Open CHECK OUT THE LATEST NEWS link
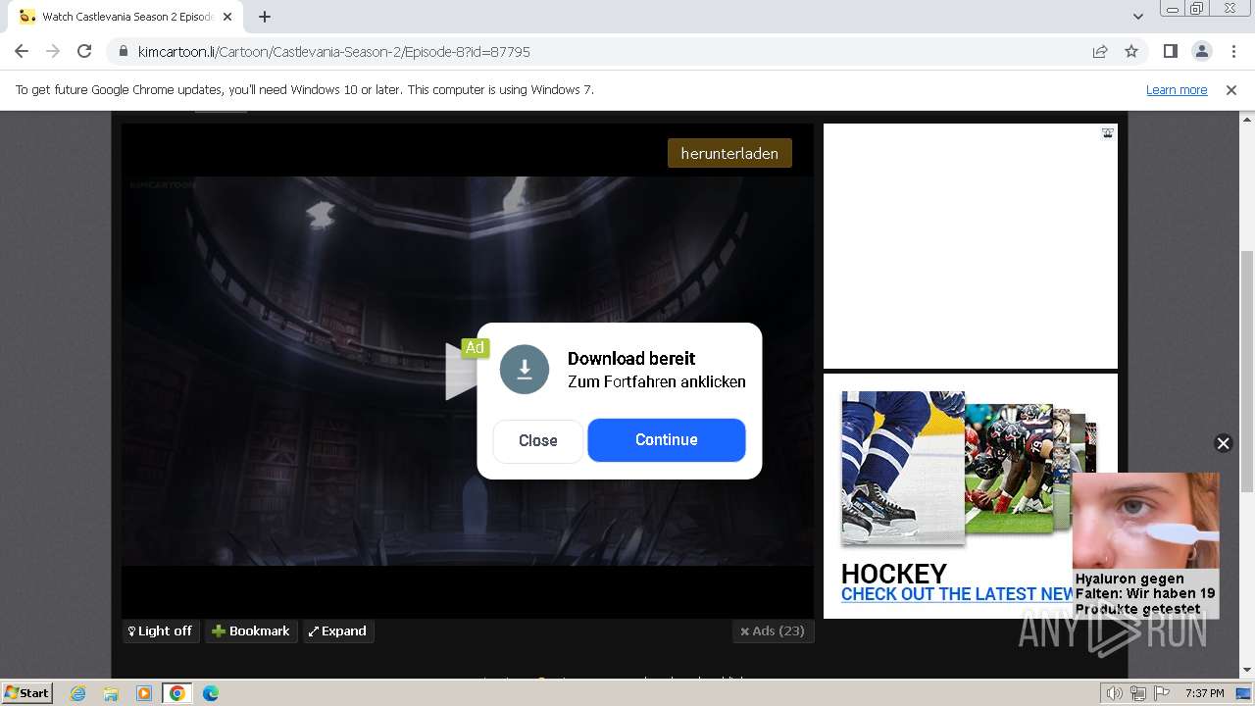Image resolution: width=1255 pixels, height=706 pixels. click(x=957, y=594)
